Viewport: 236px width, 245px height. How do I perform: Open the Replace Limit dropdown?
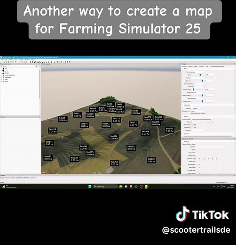click(x=197, y=111)
